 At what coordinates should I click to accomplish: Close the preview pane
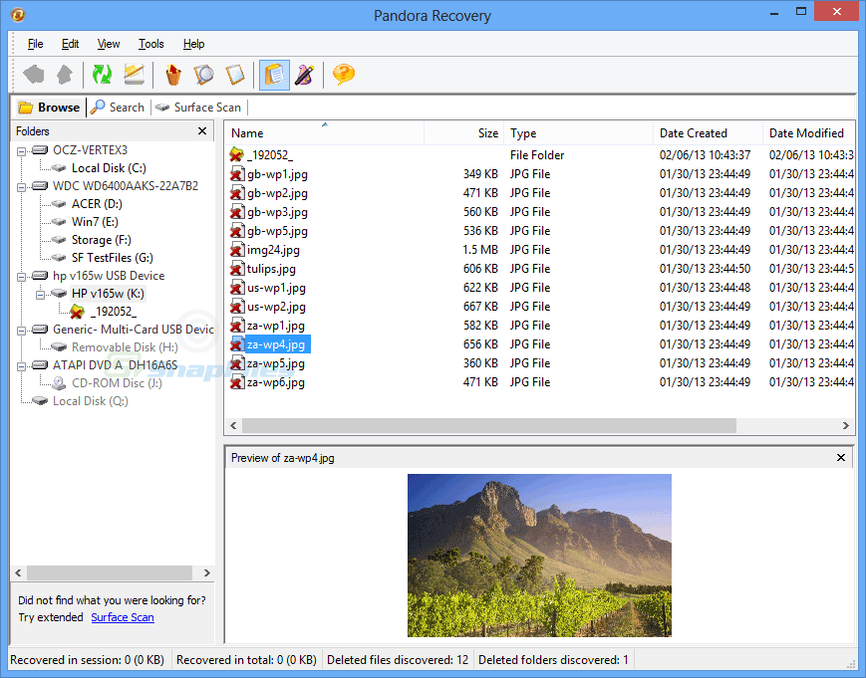840,457
